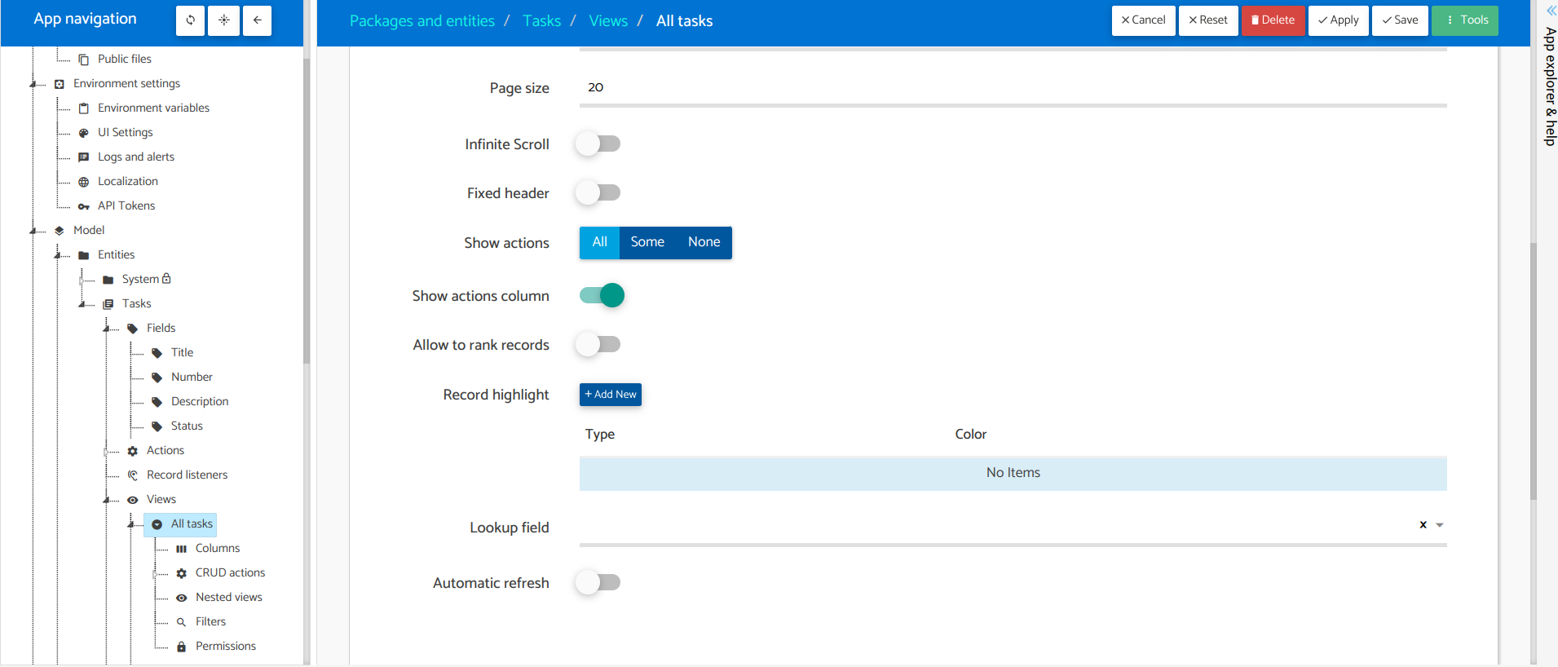Click the Entities folder icon
Screen dimensions: 1558x667
coord(83,255)
